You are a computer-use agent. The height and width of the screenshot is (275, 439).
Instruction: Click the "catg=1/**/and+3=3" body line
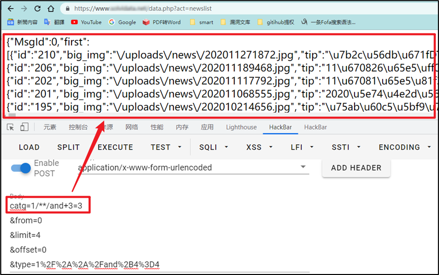46,206
